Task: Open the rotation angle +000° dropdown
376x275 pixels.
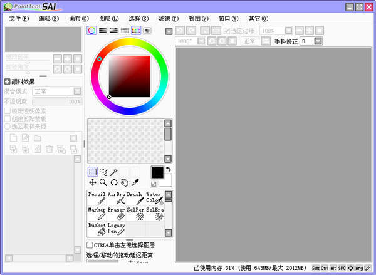Action: coord(201,41)
